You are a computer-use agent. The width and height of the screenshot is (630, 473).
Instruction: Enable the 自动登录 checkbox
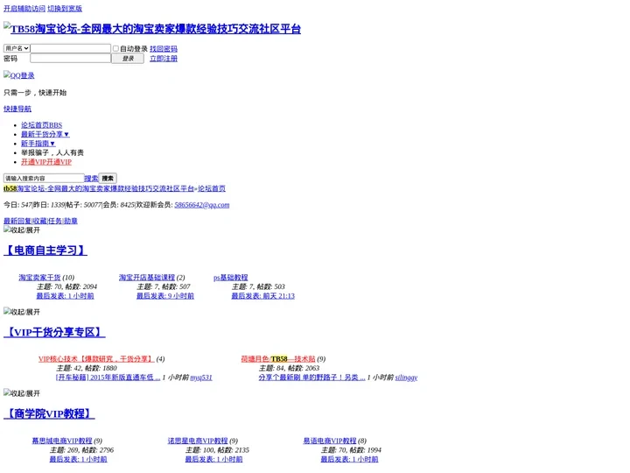(115, 48)
